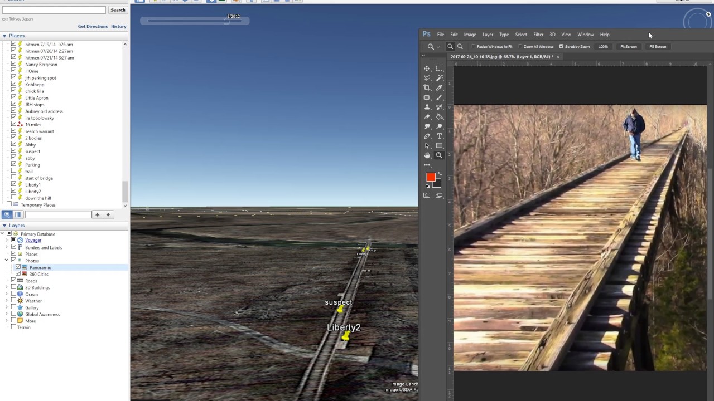The height and width of the screenshot is (401, 714).
Task: Select the Hand tool
Action: (x=427, y=155)
